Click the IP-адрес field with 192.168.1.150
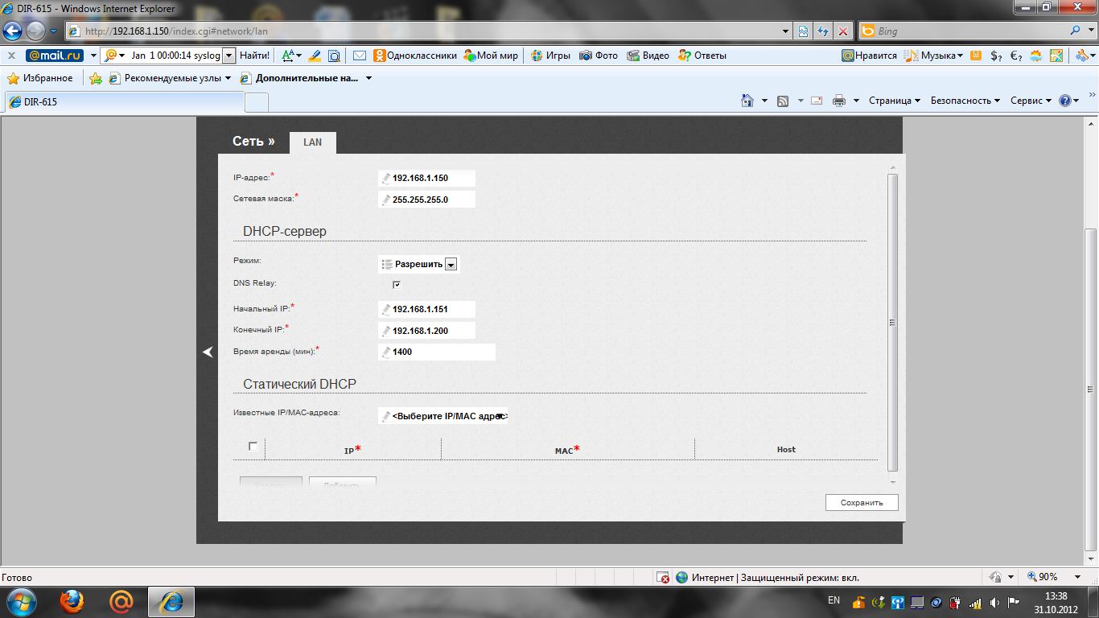 tap(426, 178)
